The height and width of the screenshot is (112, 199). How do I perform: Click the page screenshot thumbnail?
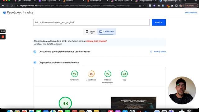point(134,103)
